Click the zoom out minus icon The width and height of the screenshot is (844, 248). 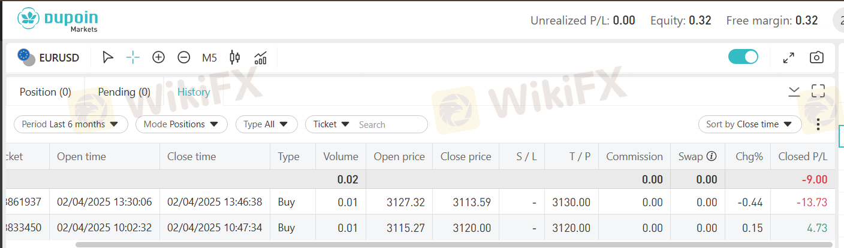pos(184,57)
